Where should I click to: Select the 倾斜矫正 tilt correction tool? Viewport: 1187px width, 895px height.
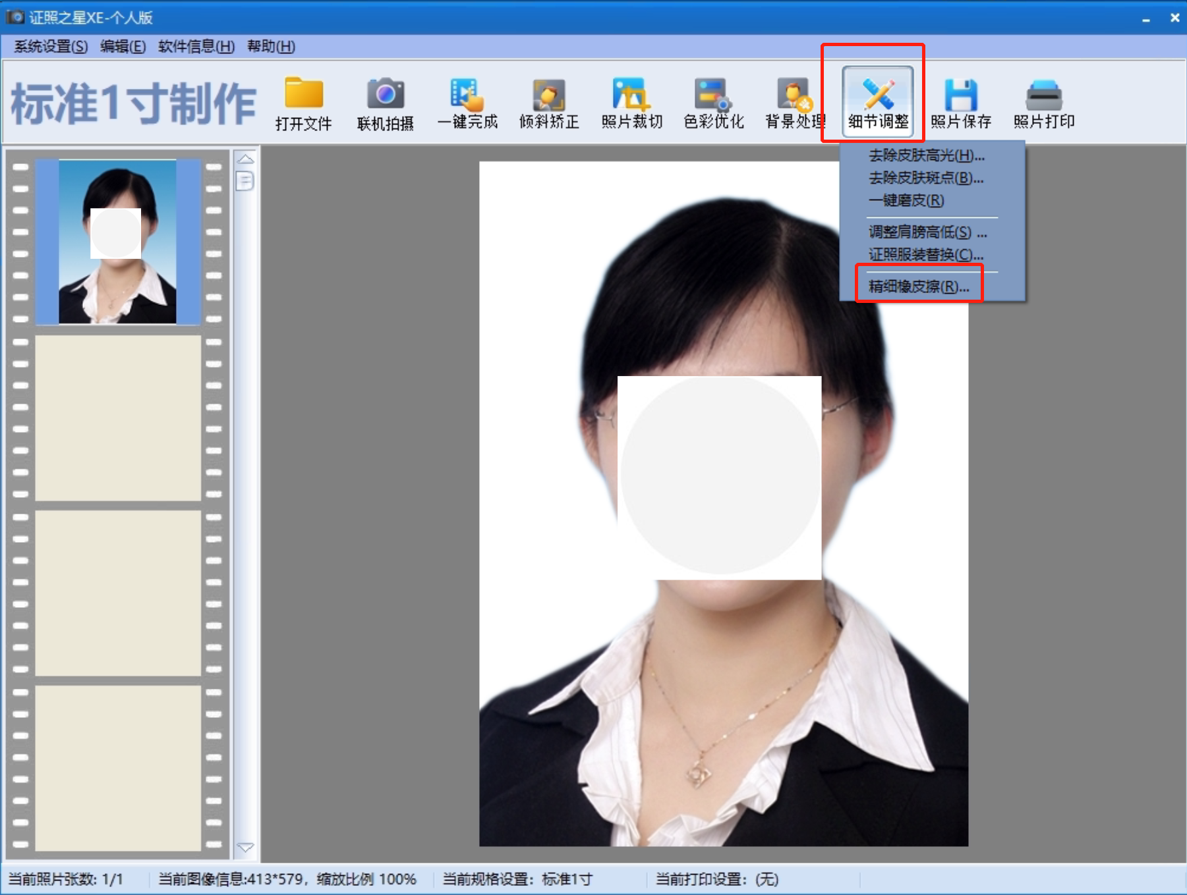(549, 102)
